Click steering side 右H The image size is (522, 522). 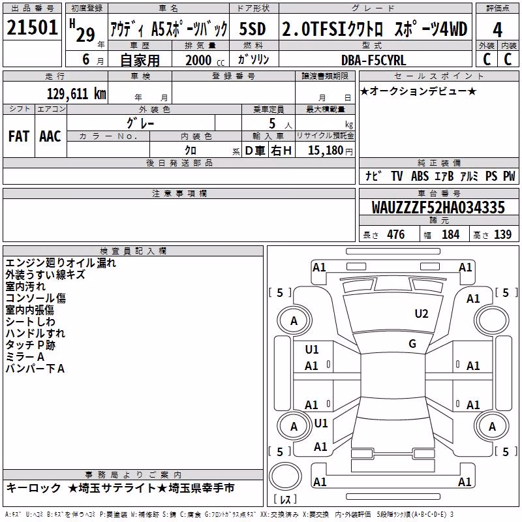click(x=281, y=151)
